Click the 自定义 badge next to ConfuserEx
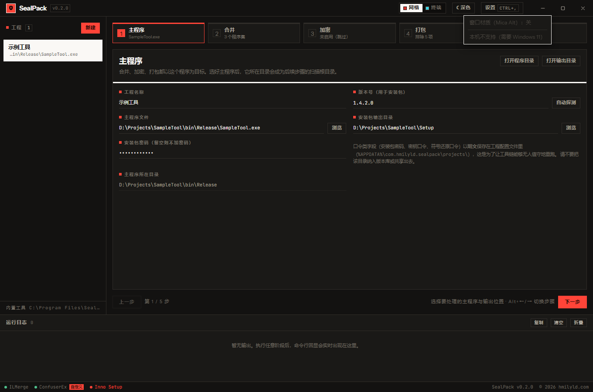593x392 pixels. tap(76, 387)
